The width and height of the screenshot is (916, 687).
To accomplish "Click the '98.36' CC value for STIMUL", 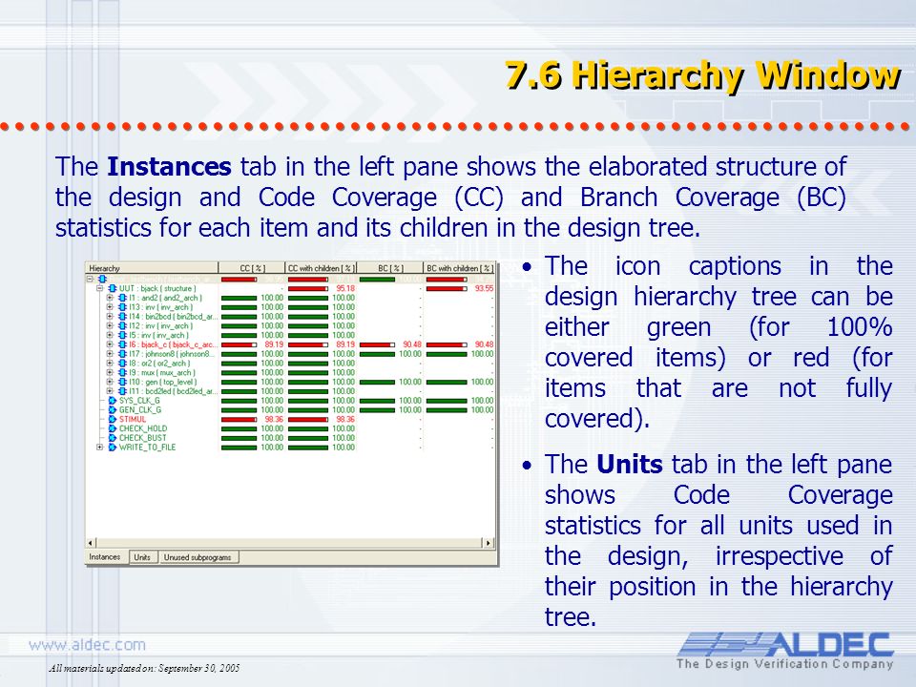I will [274, 420].
